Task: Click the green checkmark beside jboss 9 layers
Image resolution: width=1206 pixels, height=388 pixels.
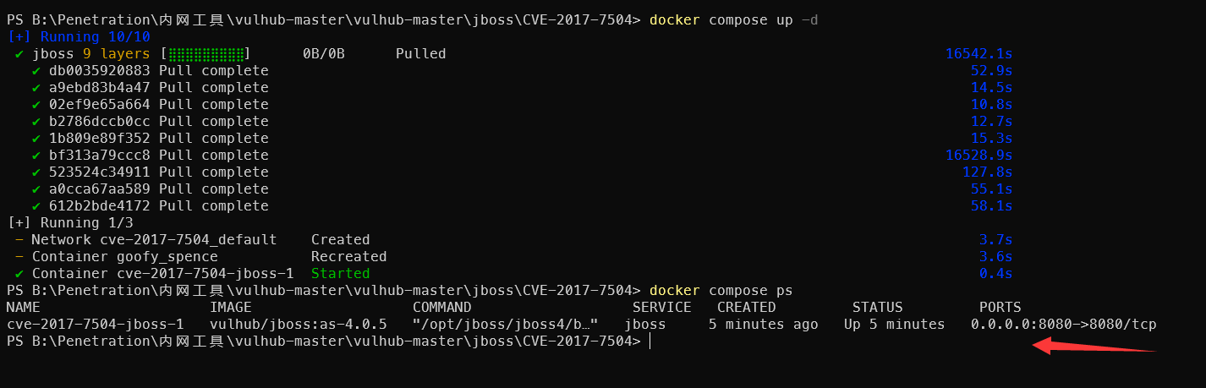Action: tap(19, 54)
